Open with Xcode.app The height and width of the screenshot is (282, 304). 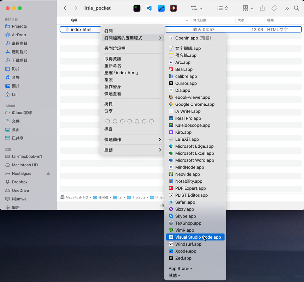point(195,251)
